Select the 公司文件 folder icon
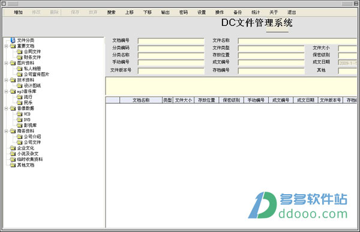This screenshot has height=232, width=360. click(x=20, y=142)
